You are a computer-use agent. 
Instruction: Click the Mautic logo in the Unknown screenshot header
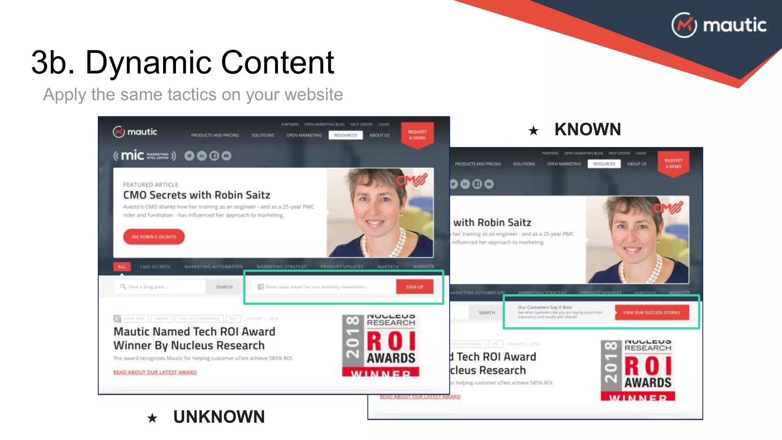(x=135, y=132)
